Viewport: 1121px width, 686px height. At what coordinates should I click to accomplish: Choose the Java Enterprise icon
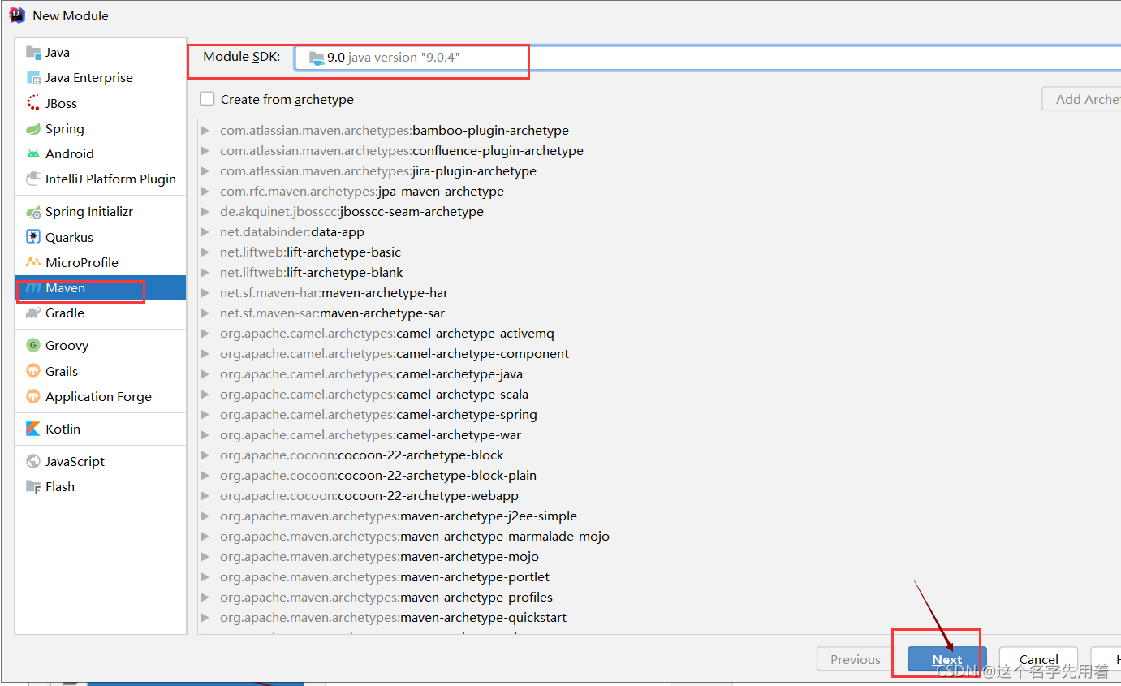[x=33, y=78]
